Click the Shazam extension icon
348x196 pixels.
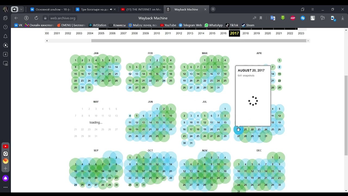303,18
